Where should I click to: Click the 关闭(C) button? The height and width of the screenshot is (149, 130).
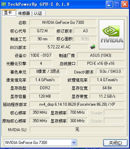115,143
